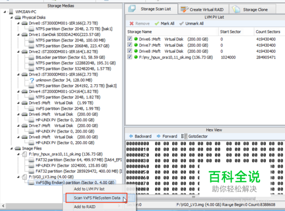Select the Drive0 ST3000DM001 disk icon
The image size is (285, 211).
pos(25,23)
